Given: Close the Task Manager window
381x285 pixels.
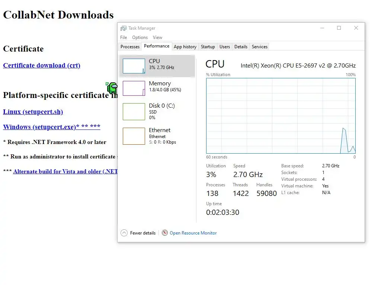Looking at the screenshot, I should [x=356, y=28].
